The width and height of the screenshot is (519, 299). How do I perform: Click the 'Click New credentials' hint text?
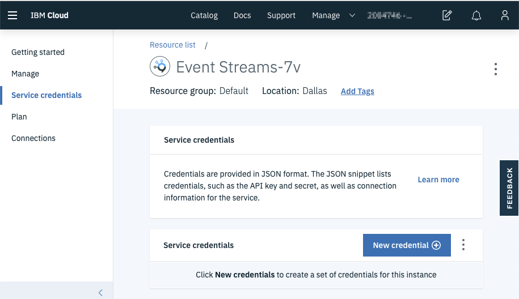click(x=316, y=275)
